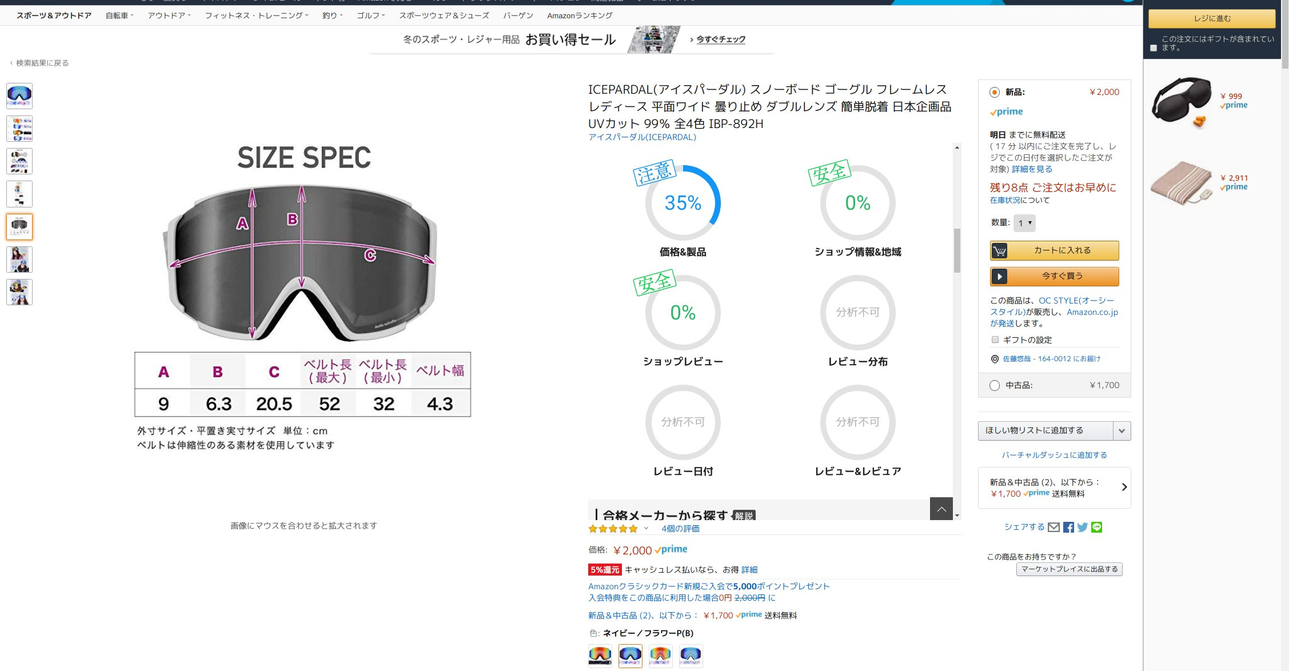Click the cart icon on カートに入れる
Viewport: 1289px width, 671px height.
(x=999, y=250)
